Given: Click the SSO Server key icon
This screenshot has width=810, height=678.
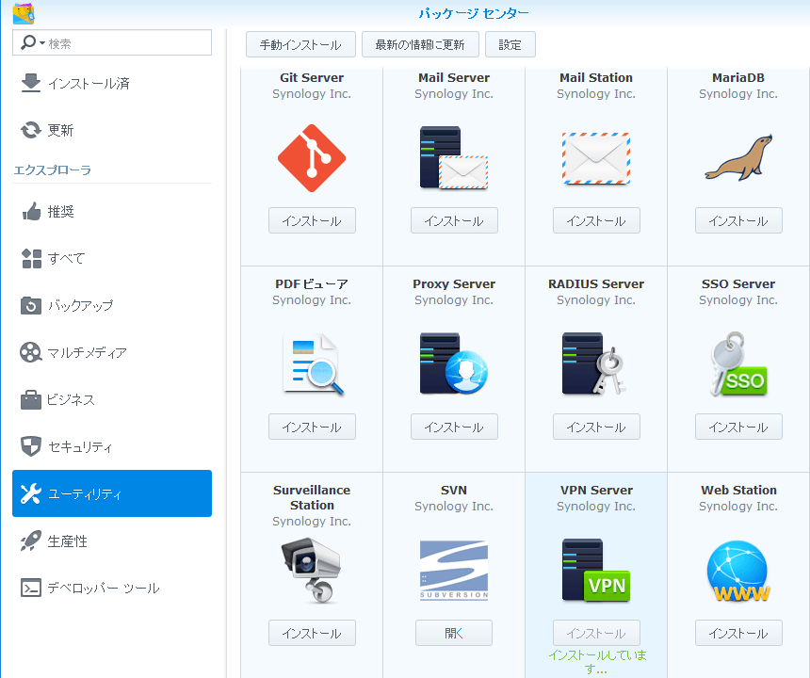Looking at the screenshot, I should pyautogui.click(x=738, y=364).
